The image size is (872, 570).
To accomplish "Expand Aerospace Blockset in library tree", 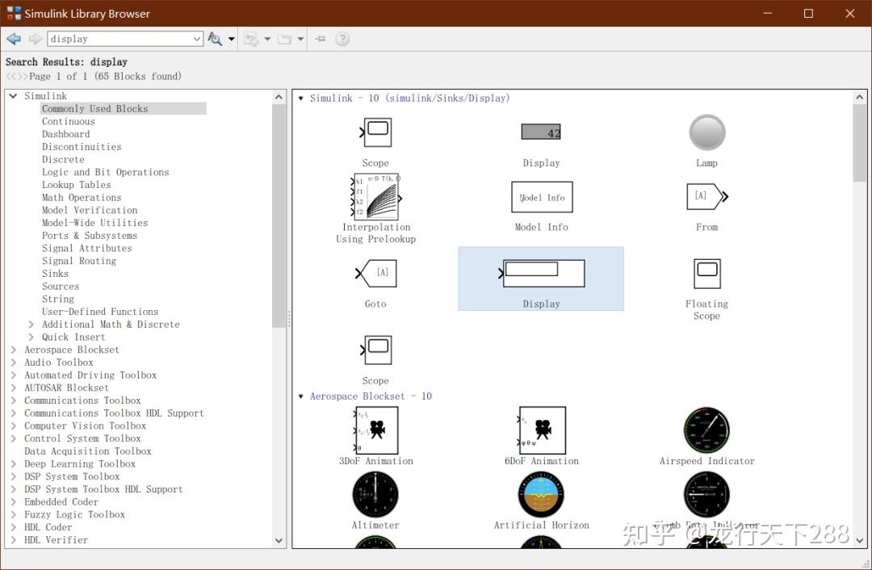I will pos(14,350).
